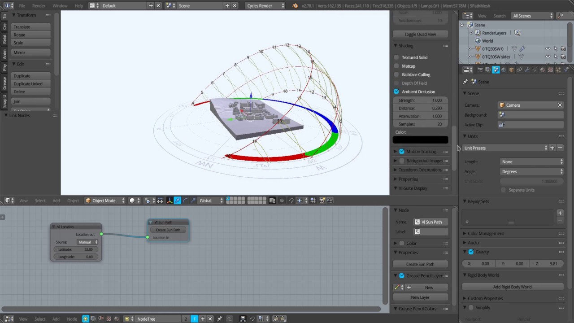Click Create Sun Path in node properties
The image size is (574, 323).
[420, 264]
